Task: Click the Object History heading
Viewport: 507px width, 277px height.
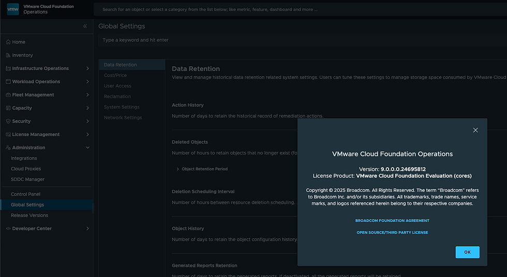Action: click(x=188, y=229)
